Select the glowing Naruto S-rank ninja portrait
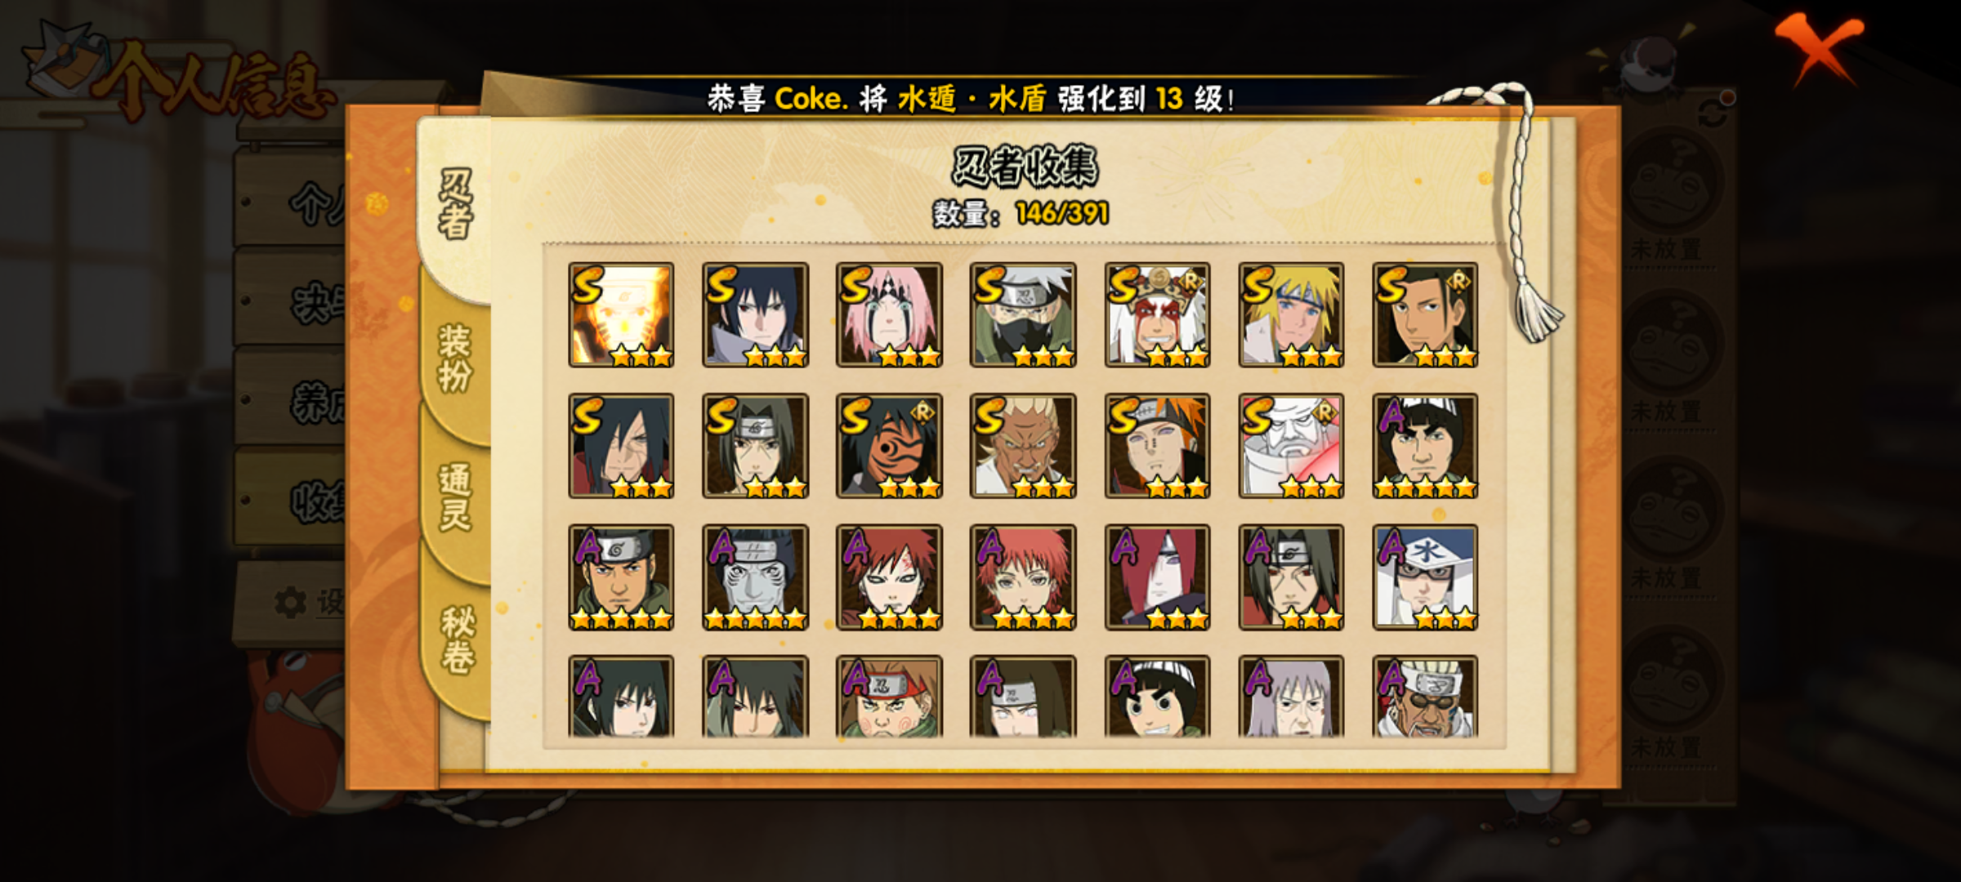Screen dimensions: 1961x882 [621, 314]
